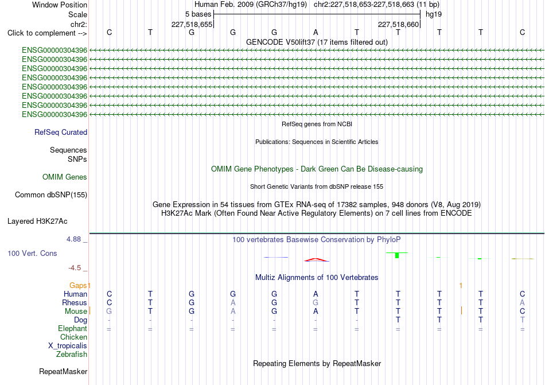Click the 100 Vert. Cons track label

point(32,253)
